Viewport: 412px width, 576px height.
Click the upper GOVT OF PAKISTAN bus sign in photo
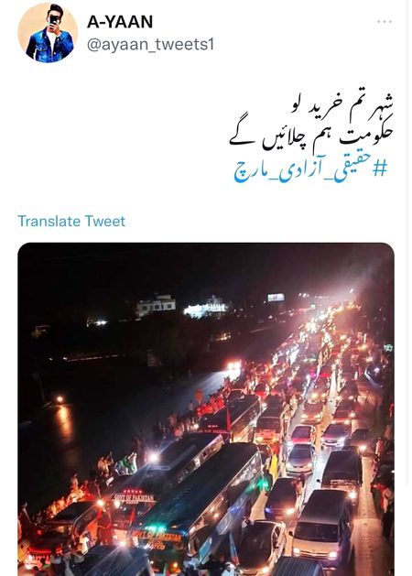pos(134,498)
